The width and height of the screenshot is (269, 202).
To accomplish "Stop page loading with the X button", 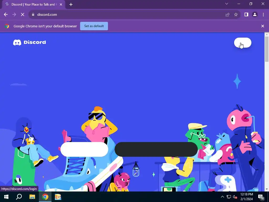I will [x=23, y=15].
